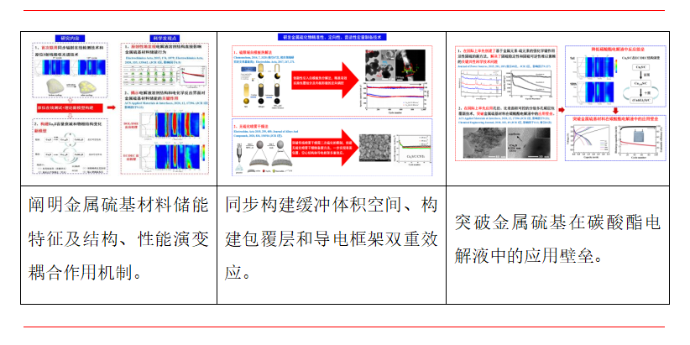Click text cell starting with 阐明金属硫基材料储能

pos(117,238)
